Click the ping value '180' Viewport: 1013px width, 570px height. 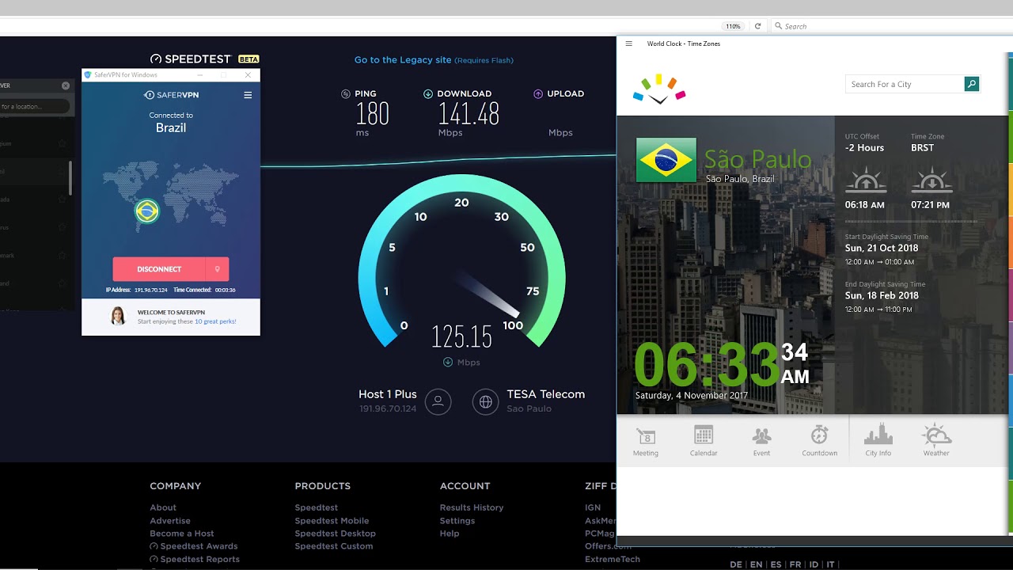pyautogui.click(x=373, y=115)
